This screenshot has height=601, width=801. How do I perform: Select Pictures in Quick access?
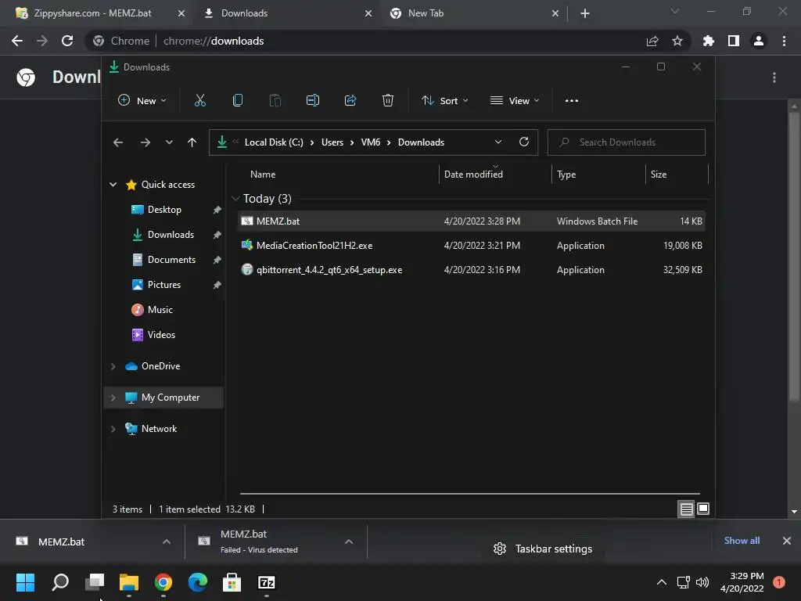click(x=163, y=285)
